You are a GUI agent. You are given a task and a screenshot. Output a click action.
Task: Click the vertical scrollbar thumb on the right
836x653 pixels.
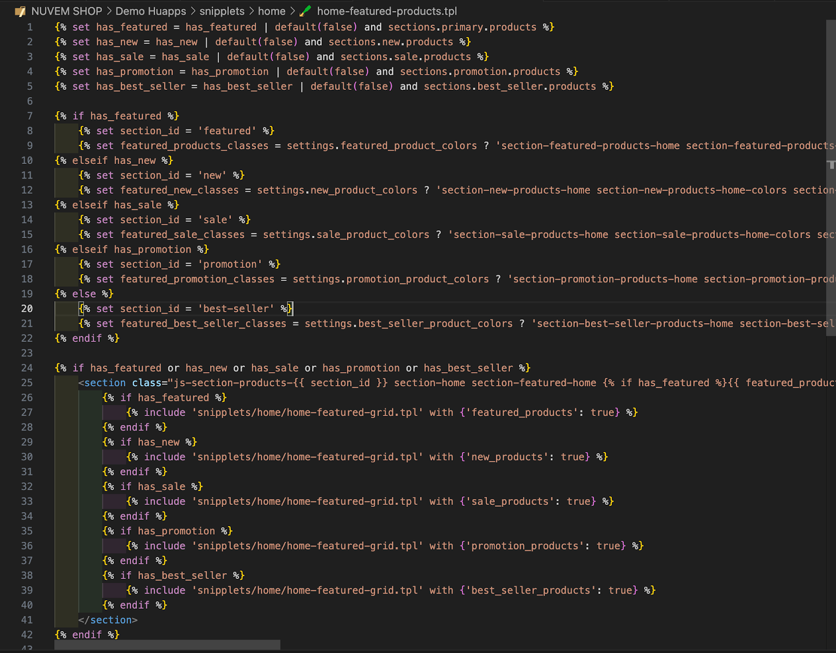point(831,177)
